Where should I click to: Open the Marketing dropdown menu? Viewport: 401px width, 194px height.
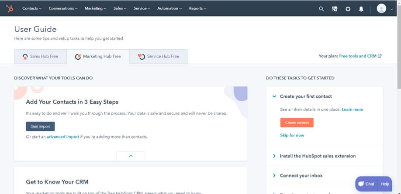point(95,8)
